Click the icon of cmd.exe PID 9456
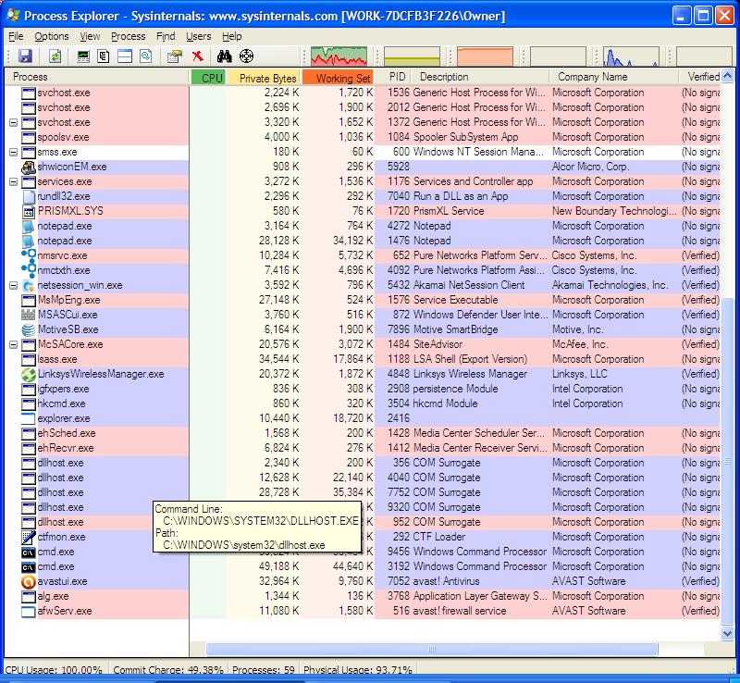This screenshot has width=740, height=683. [29, 552]
